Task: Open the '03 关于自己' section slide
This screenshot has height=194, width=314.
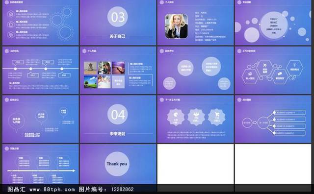Action: (x=118, y=23)
